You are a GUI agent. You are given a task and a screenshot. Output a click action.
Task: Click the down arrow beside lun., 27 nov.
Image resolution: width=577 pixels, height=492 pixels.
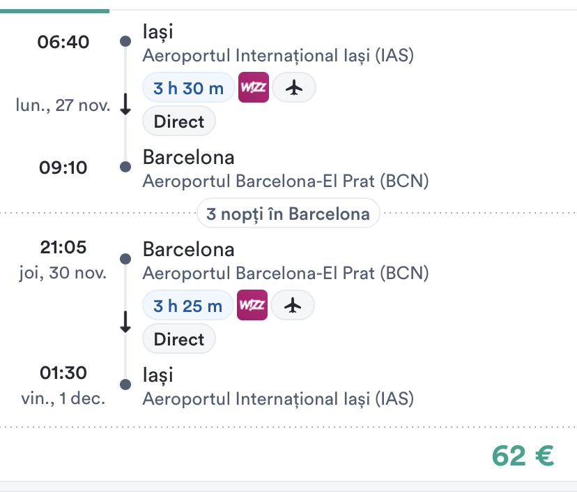pyautogui.click(x=125, y=105)
